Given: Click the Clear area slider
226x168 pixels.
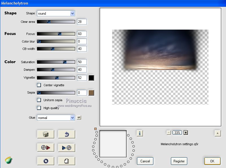Looking at the screenshot, I should click(56, 22).
